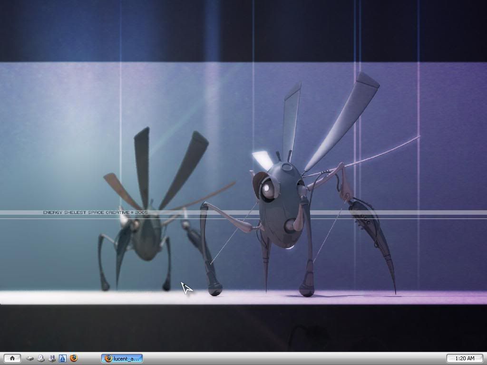Click the hard drive quick launch icon

[x=30, y=358]
